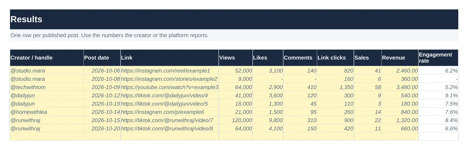Click the post date 2026-10-15
Image resolution: width=468 pixels, height=150 pixels.
click(102, 120)
